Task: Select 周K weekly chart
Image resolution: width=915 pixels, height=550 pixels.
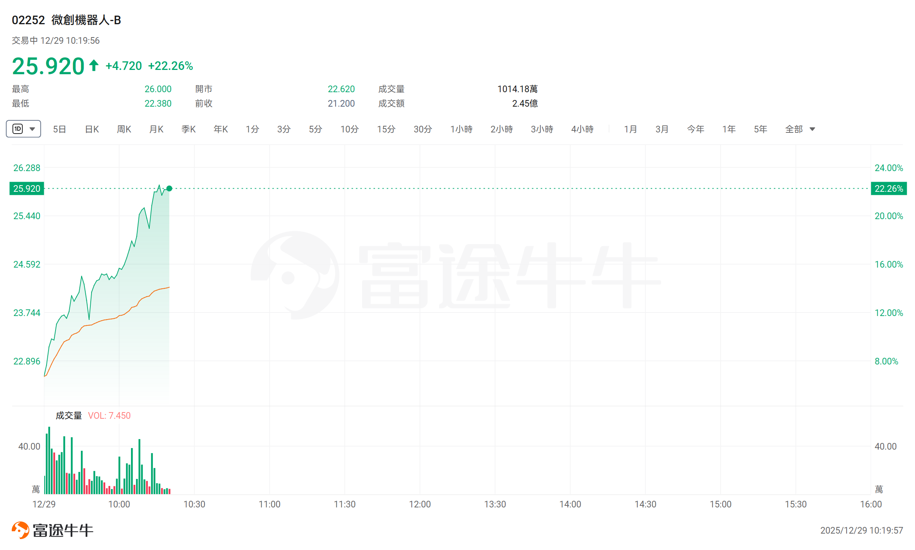Action: 124,129
